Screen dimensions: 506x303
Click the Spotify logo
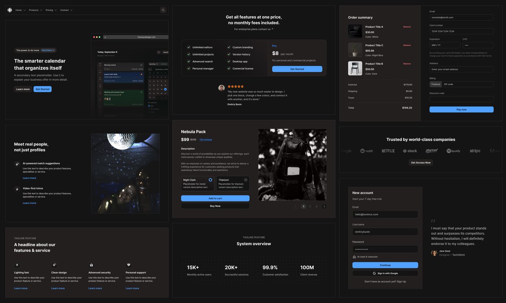453,151
